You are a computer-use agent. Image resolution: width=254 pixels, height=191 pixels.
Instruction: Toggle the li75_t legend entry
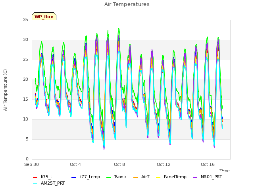42,177
